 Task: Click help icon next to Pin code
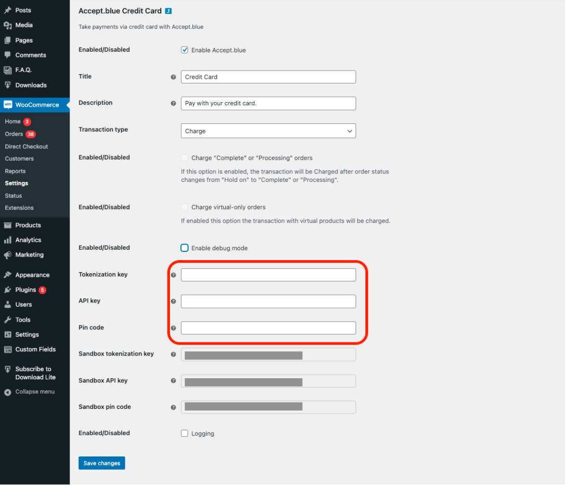tap(173, 328)
